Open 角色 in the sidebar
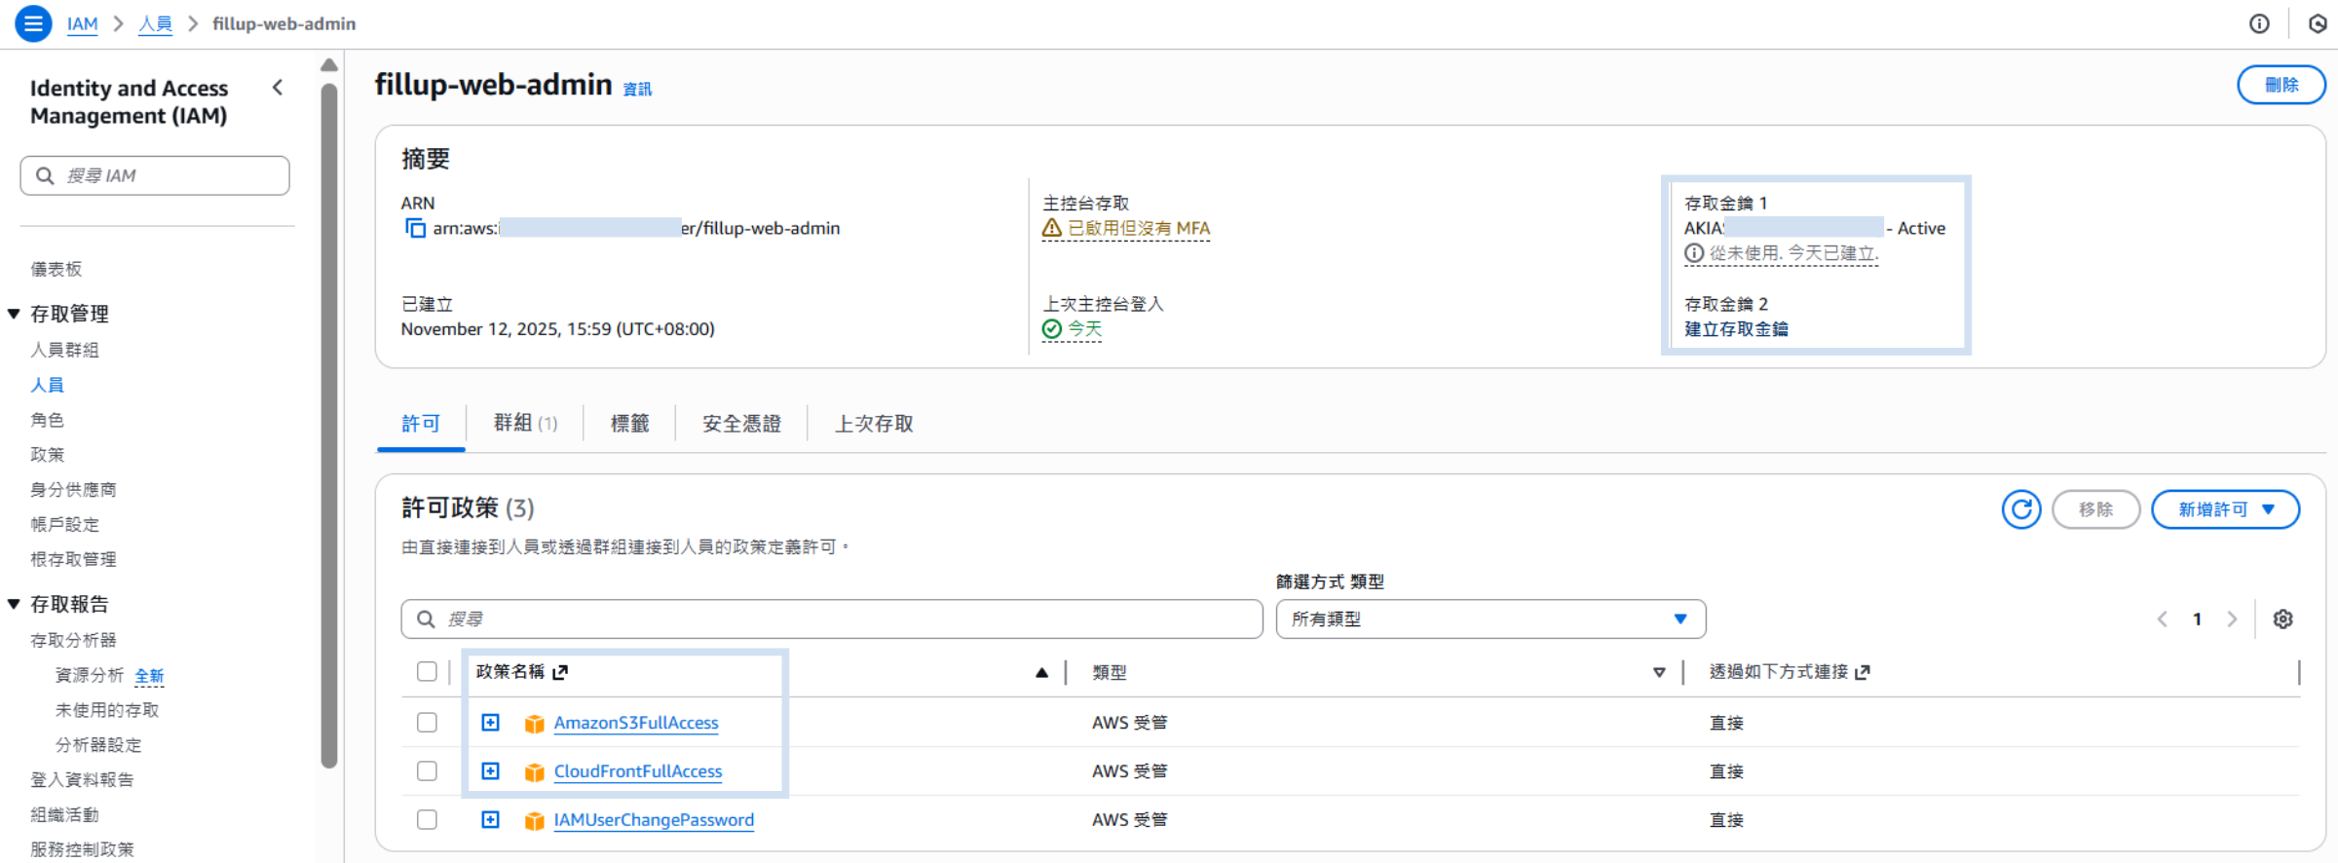This screenshot has width=2338, height=863. pyautogui.click(x=47, y=420)
